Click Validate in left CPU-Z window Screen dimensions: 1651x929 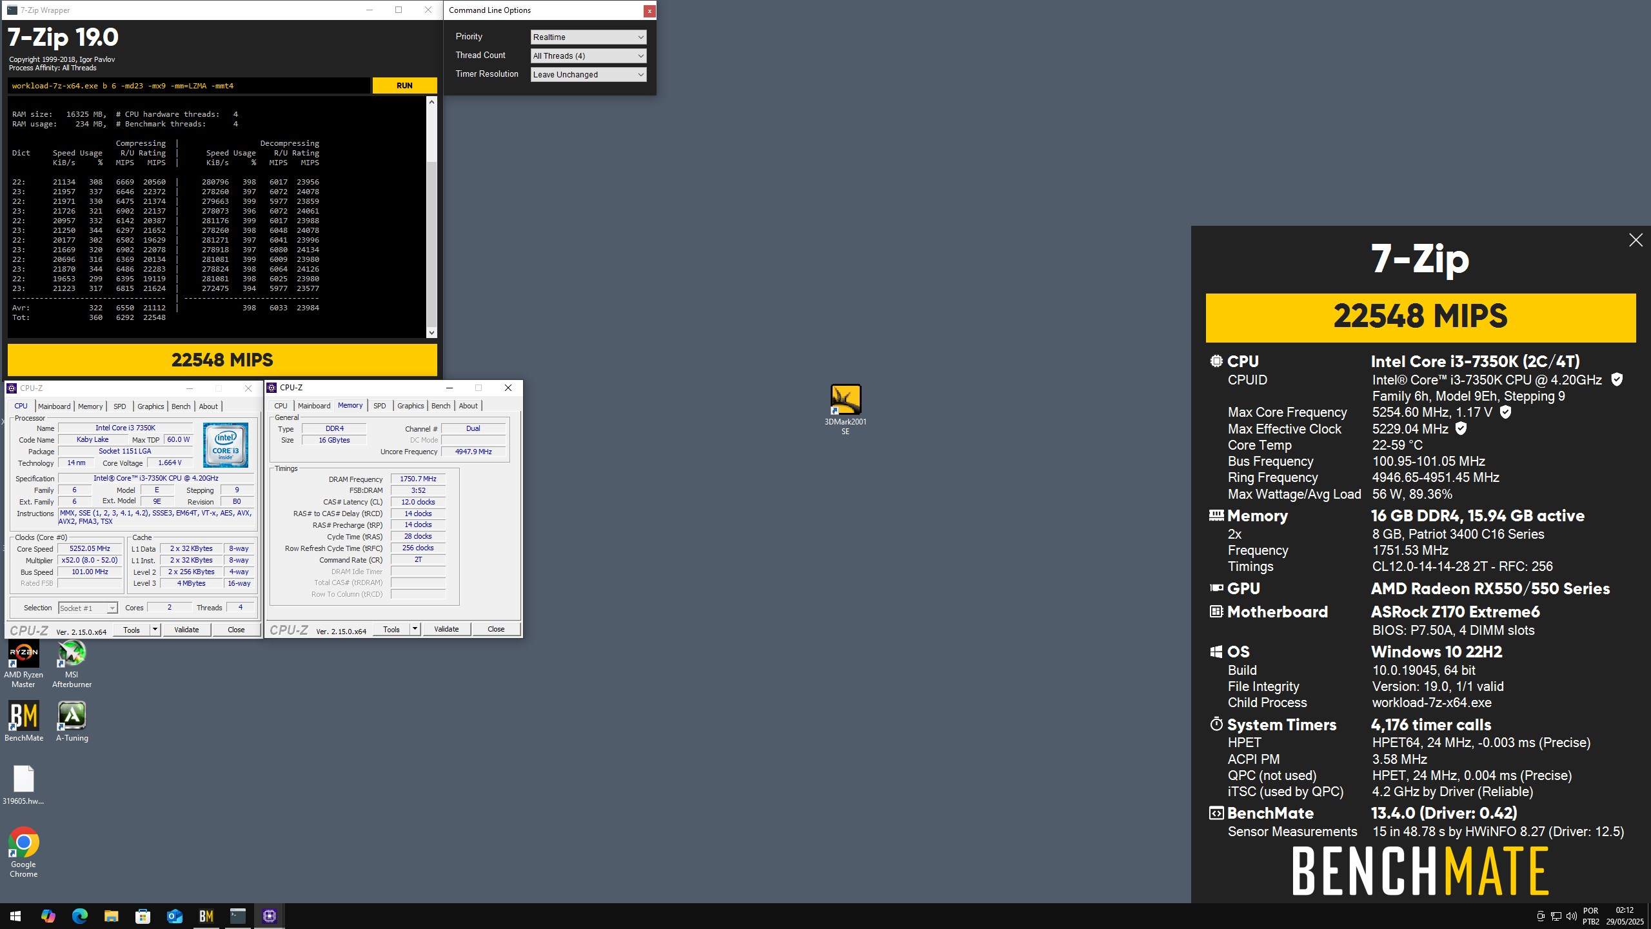click(x=186, y=630)
